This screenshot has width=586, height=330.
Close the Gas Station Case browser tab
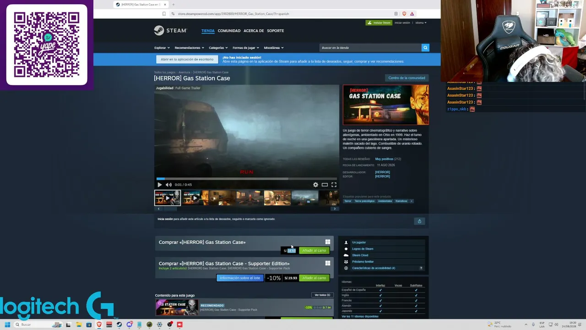165,5
